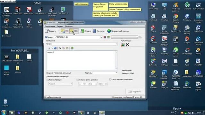Expand the Тема subject dropdown
The image size is (205, 115).
pos(116,44)
